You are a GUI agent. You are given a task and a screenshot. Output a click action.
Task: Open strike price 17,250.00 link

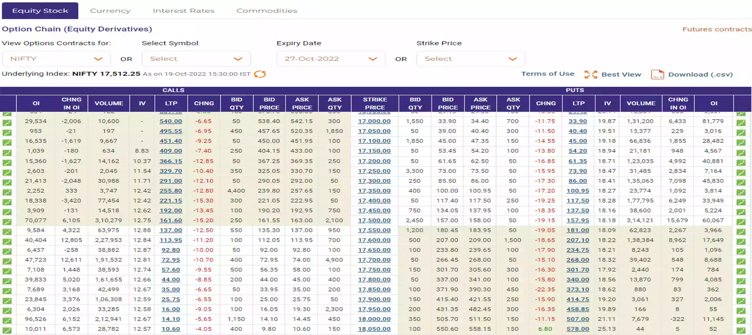374,171
